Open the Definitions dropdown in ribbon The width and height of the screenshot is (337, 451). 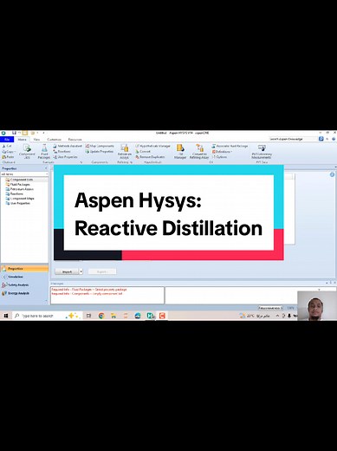pyautogui.click(x=222, y=152)
